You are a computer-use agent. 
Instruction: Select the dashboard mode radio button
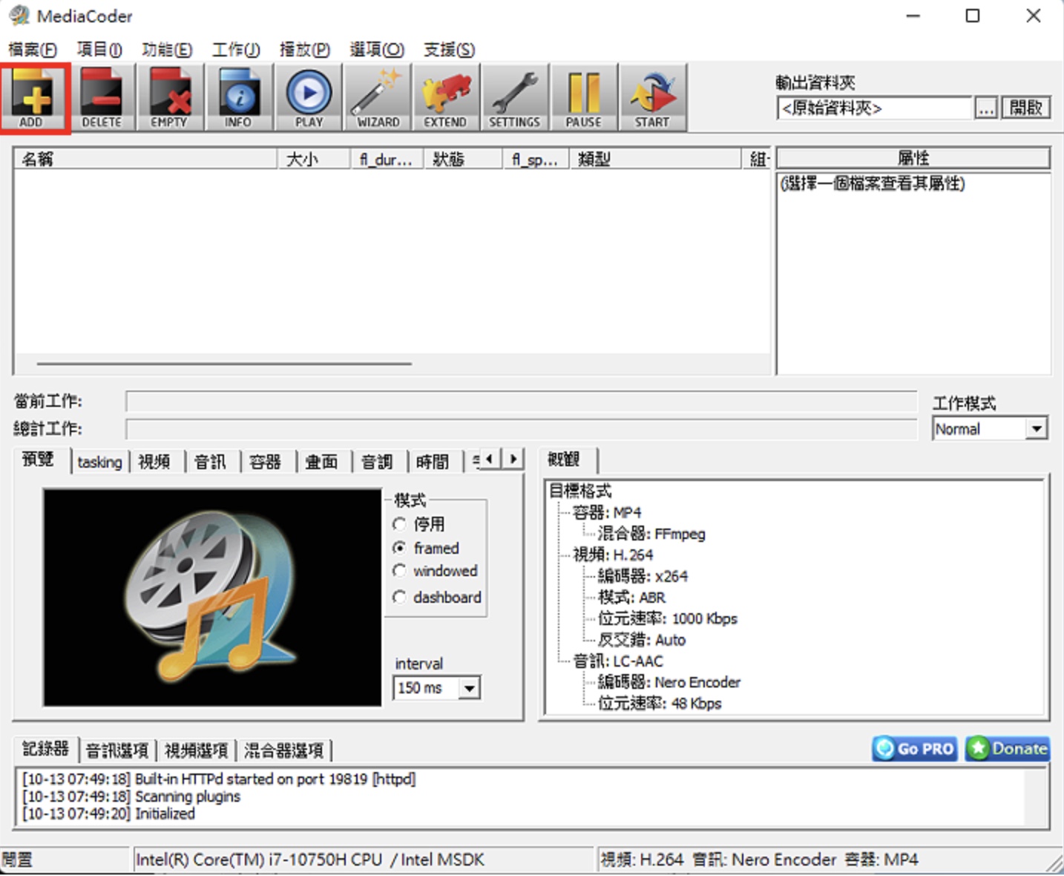(400, 597)
